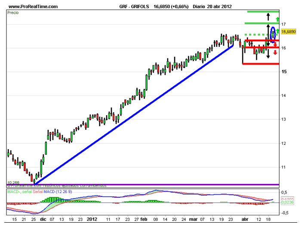
Task: Click the 18 date label on time axis
Action: coord(268,219)
